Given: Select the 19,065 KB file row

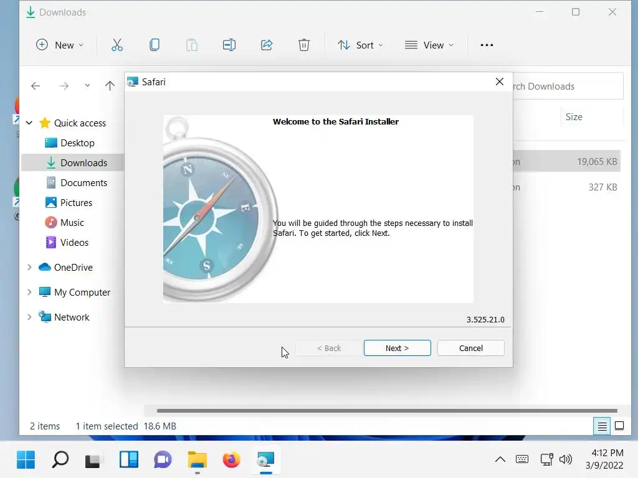Looking at the screenshot, I should point(566,161).
